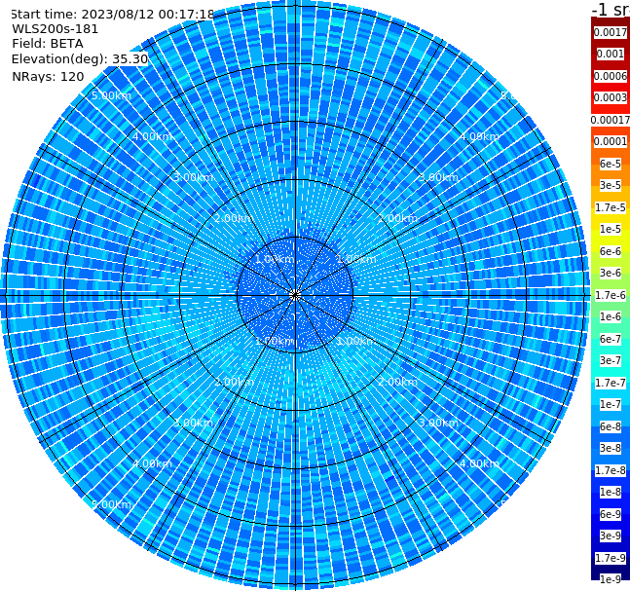Click the 6e-5 colorbar label
This screenshot has width=630, height=591.
tap(611, 164)
